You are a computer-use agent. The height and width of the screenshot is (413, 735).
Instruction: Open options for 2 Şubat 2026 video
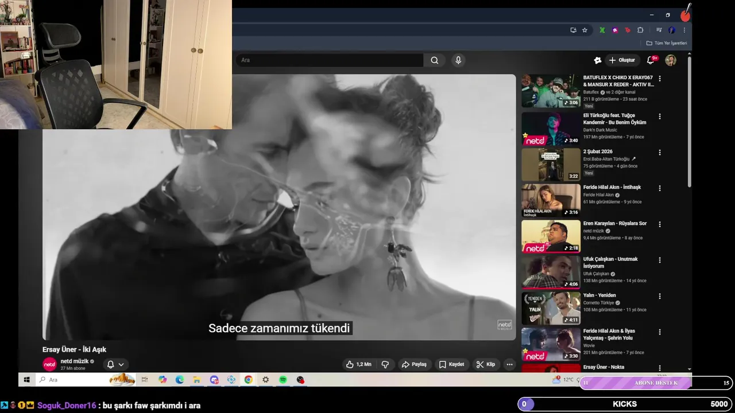point(659,153)
